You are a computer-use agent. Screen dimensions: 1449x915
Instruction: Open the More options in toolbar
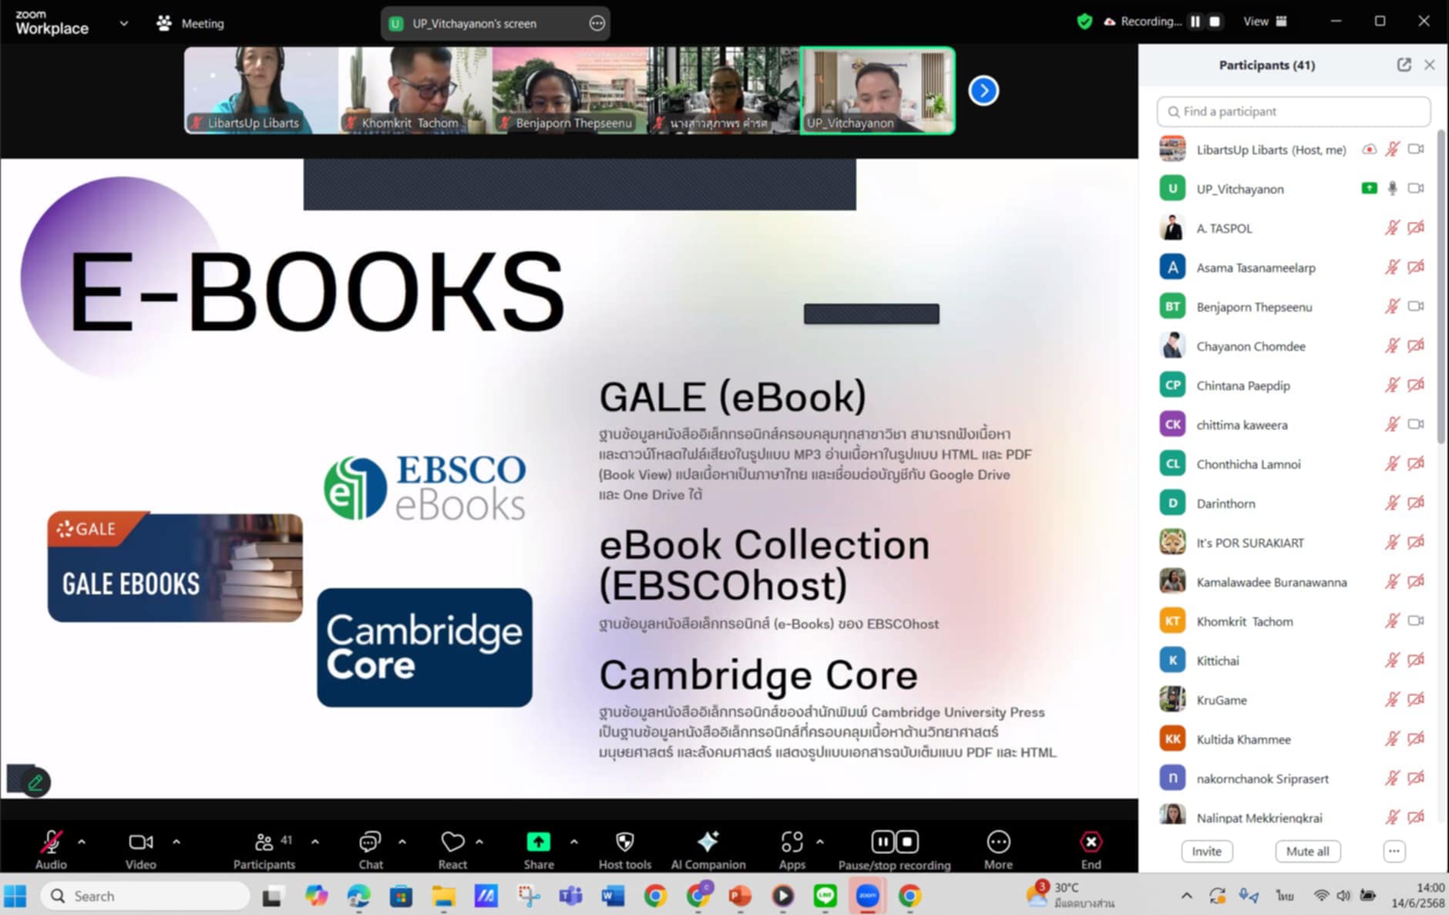[997, 842]
